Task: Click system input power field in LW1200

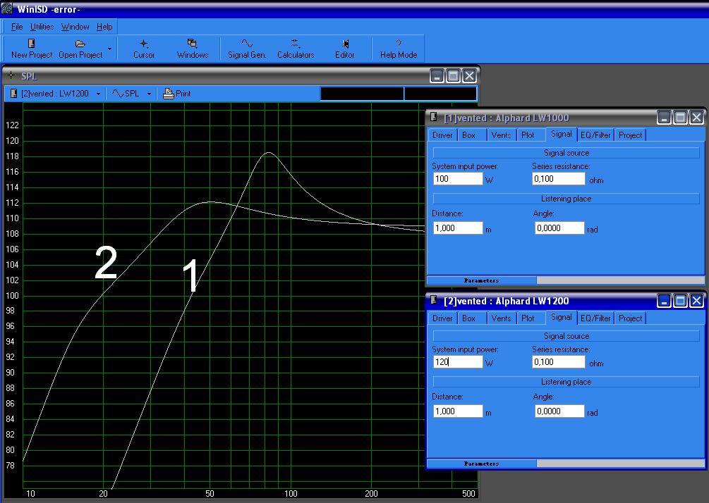Action: pyautogui.click(x=458, y=362)
